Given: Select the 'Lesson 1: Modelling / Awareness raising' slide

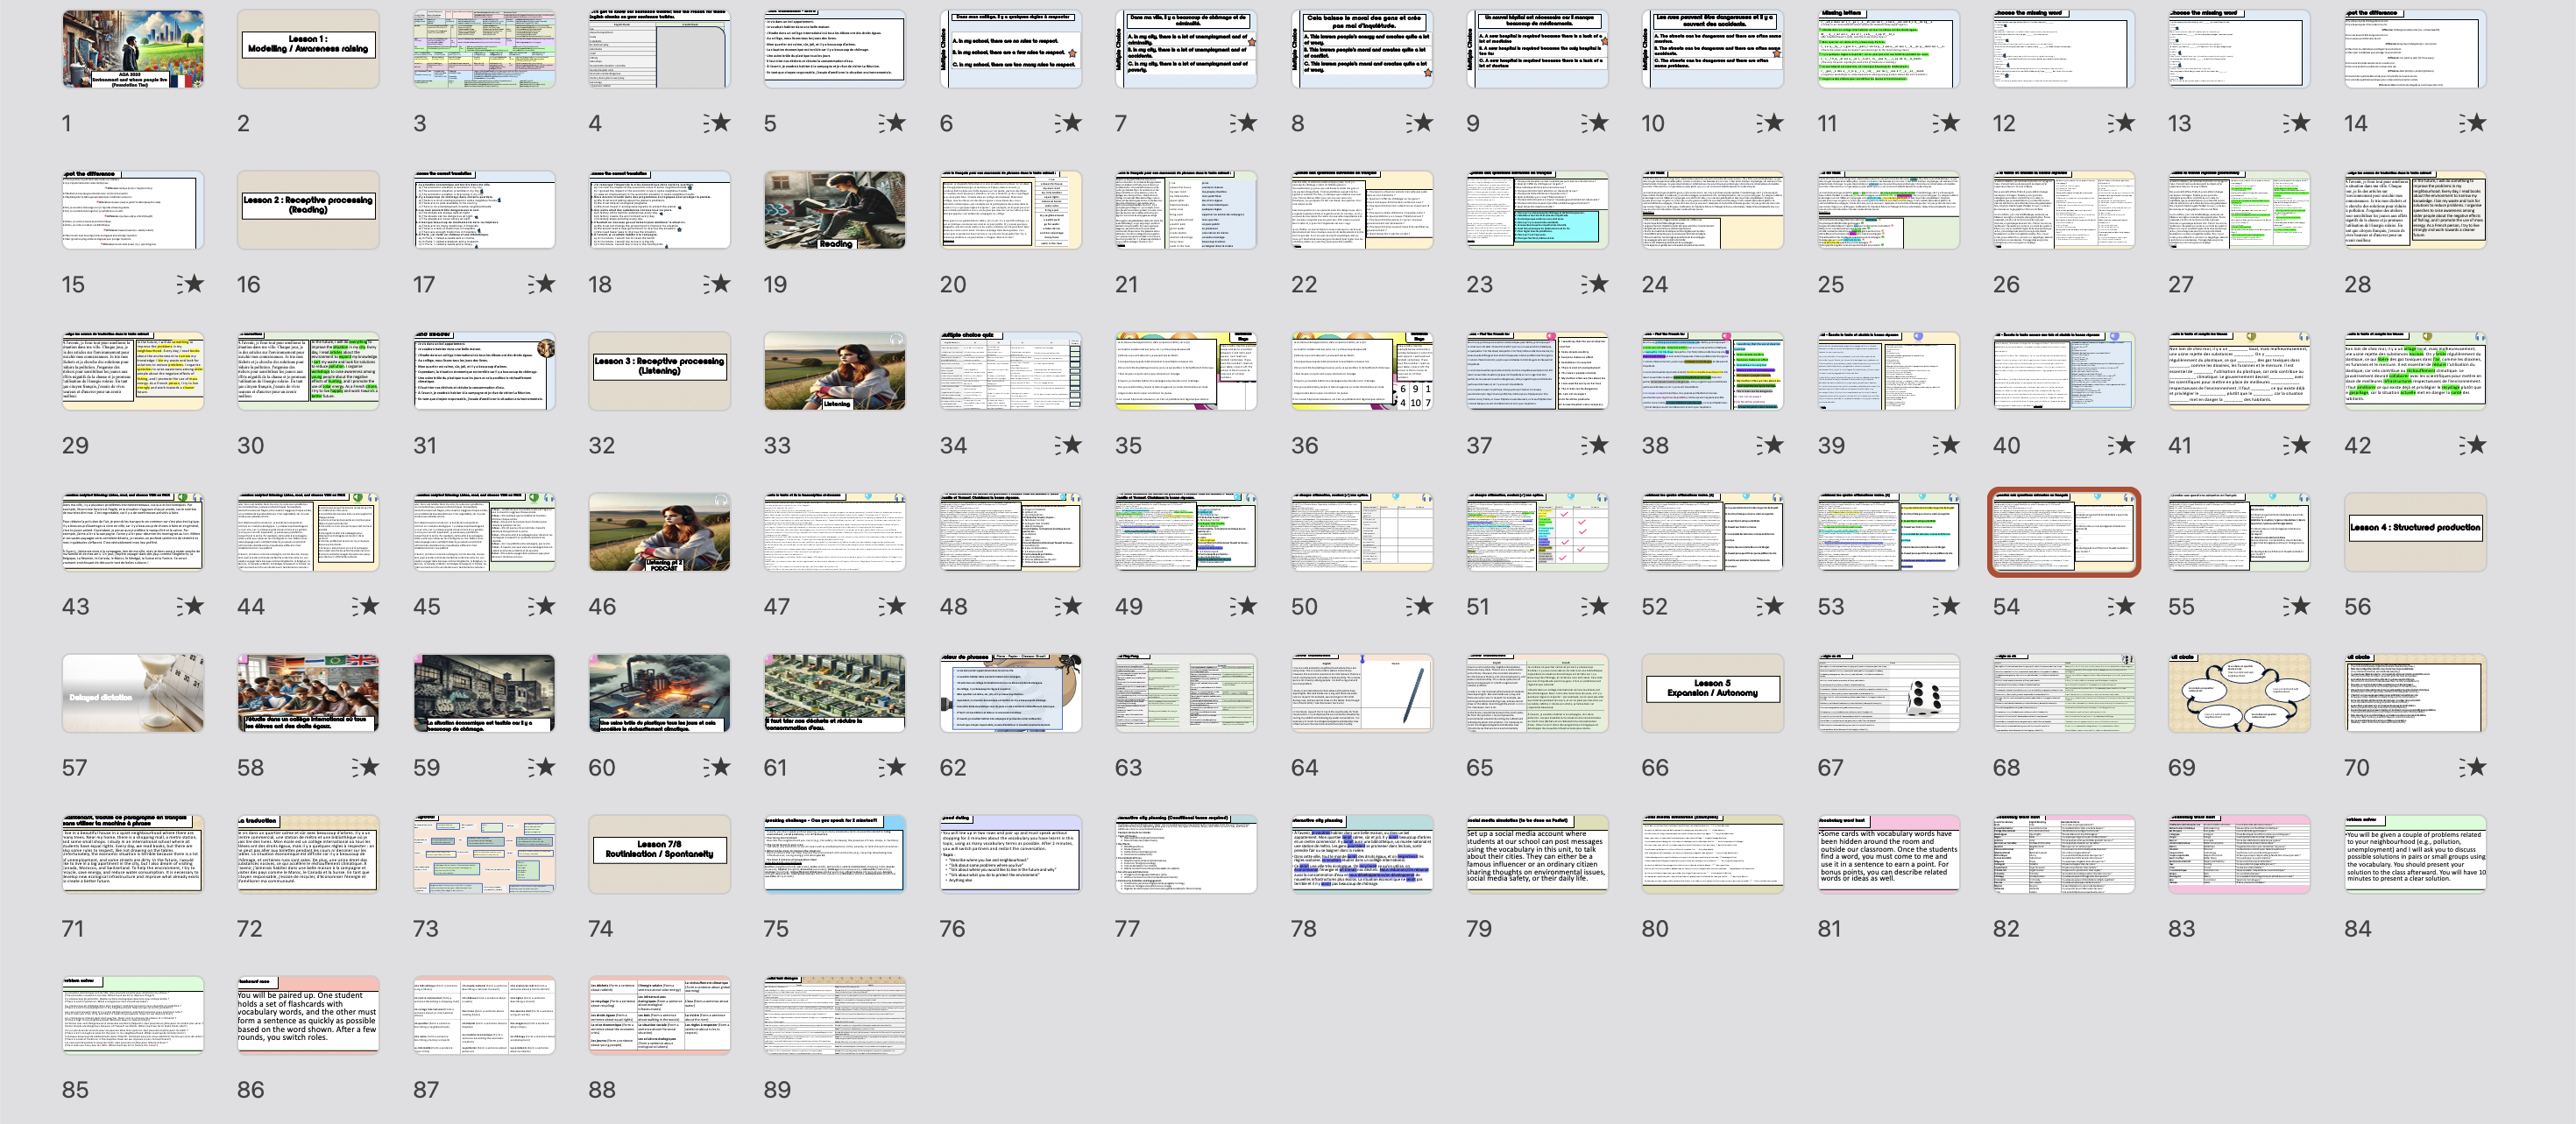Looking at the screenshot, I should click(x=308, y=49).
